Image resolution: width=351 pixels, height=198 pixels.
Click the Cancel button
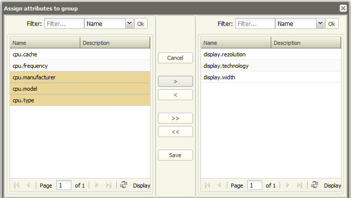[x=175, y=58]
